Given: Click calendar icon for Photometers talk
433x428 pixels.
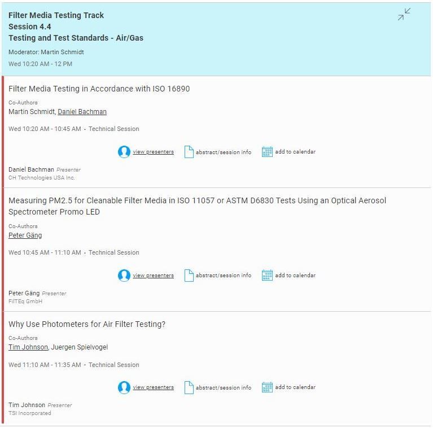Looking at the screenshot, I should coord(267,387).
